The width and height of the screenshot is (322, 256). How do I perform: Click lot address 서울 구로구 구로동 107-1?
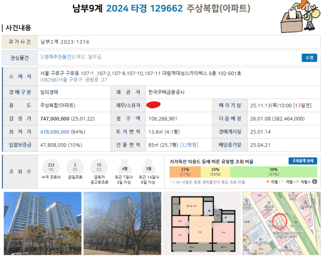[x=67, y=73]
